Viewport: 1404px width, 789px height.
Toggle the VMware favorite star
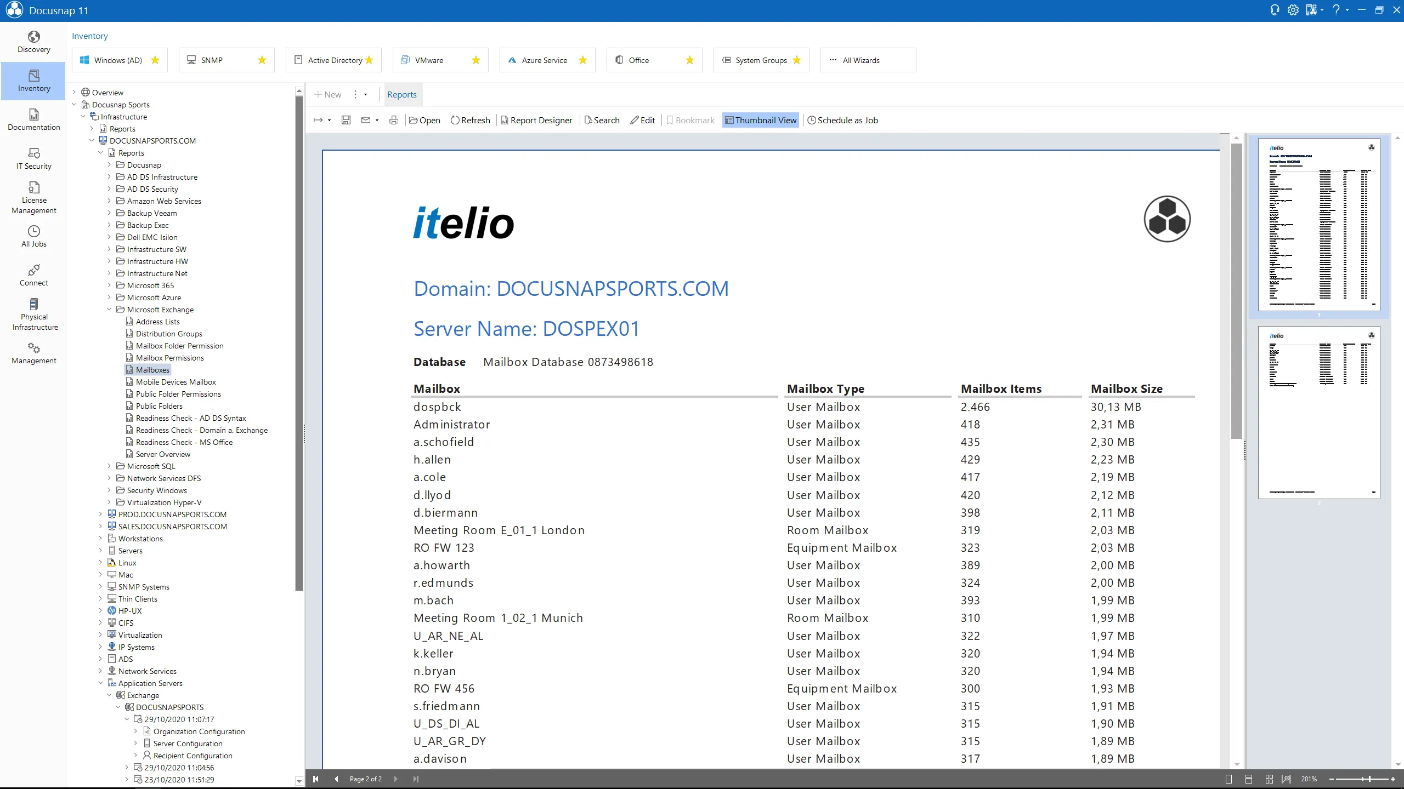476,60
